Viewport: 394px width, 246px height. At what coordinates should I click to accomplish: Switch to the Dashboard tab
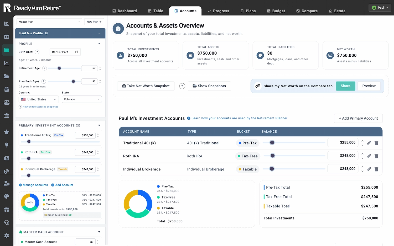[x=125, y=11]
